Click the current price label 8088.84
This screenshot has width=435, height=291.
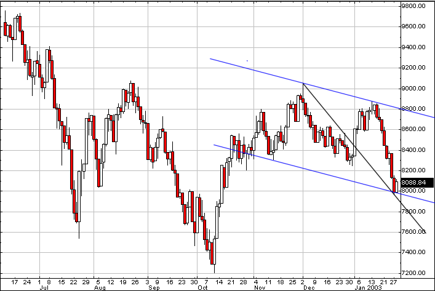pos(417,183)
